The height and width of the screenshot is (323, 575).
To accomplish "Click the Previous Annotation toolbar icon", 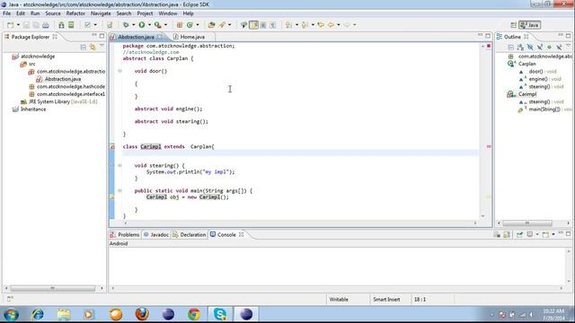I will (305, 25).
